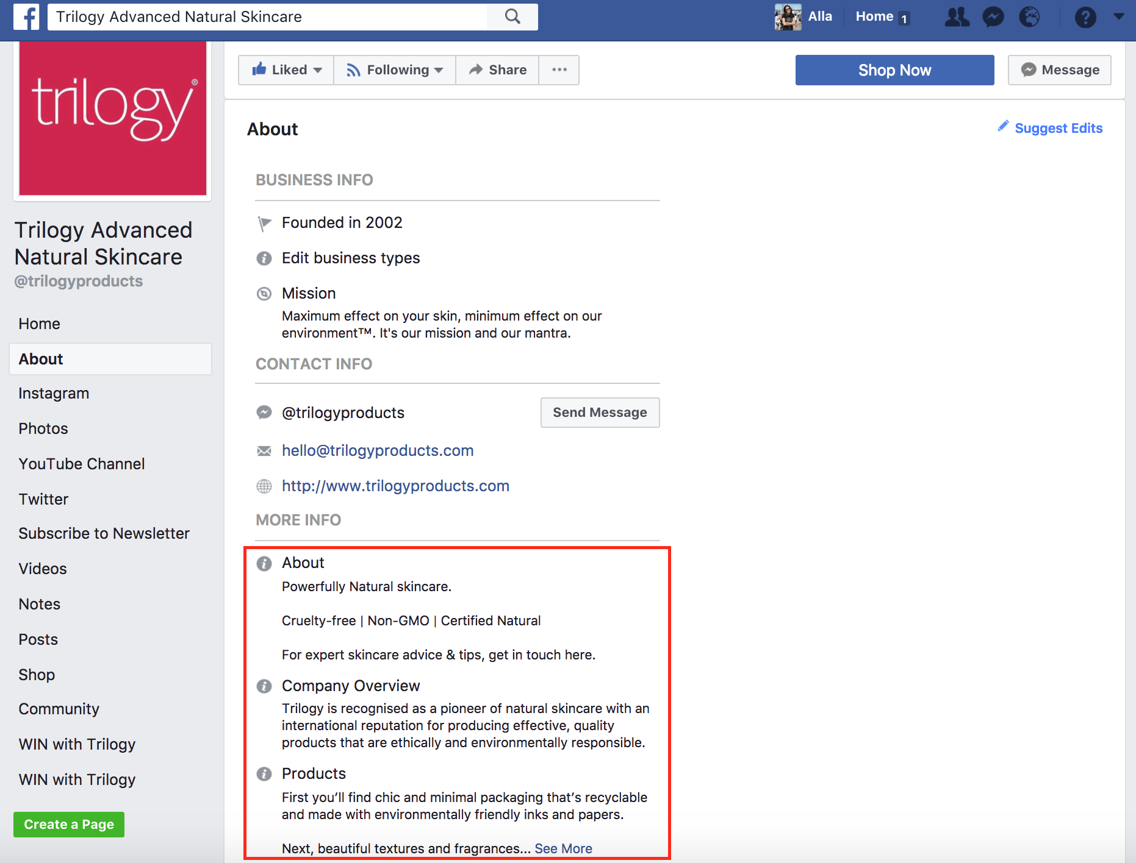Screen dimensions: 1136x863
Task: Open Notes in the page sidebar
Action: pos(39,604)
